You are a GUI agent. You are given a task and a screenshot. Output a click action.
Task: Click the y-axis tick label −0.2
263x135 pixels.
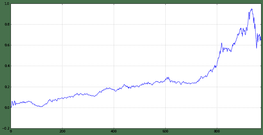click(x=5, y=128)
